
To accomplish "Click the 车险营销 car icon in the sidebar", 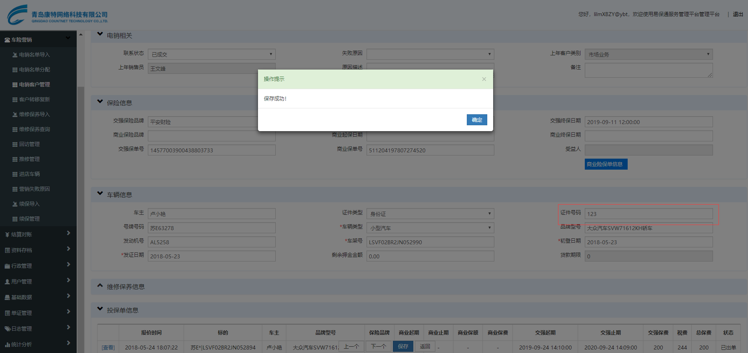I will (x=7, y=40).
